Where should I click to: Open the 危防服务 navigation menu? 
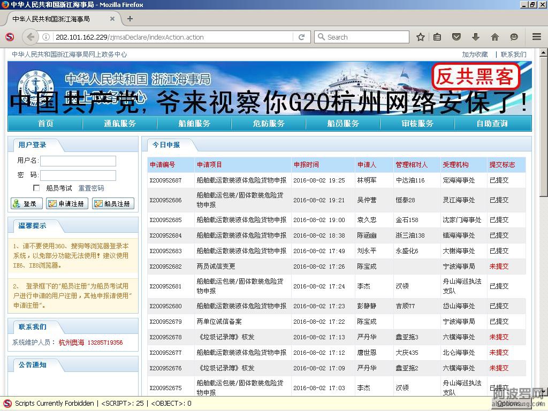click(269, 124)
